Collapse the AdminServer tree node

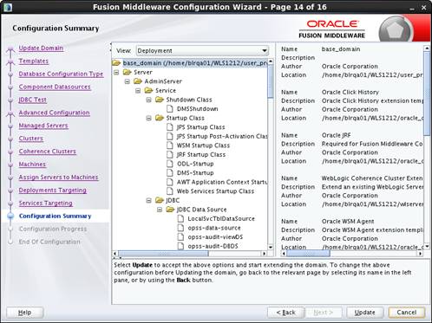pos(128,81)
